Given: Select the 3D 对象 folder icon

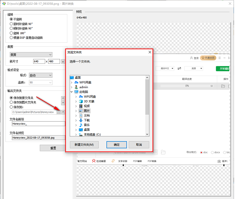Looking at the screenshot, I should coord(81,101).
